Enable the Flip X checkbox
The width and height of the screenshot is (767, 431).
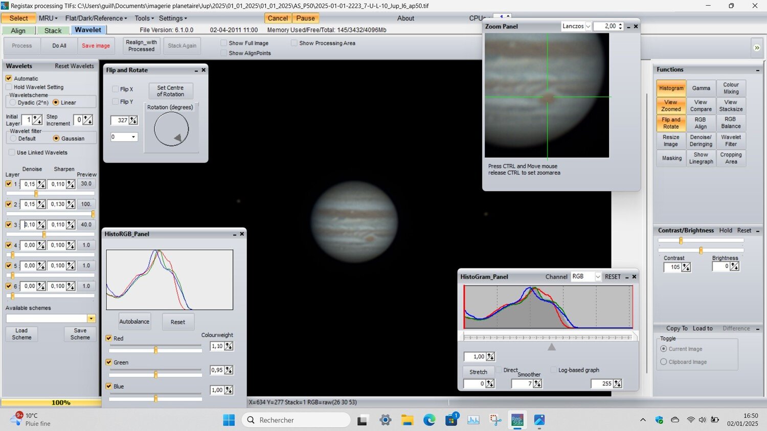tap(116, 89)
